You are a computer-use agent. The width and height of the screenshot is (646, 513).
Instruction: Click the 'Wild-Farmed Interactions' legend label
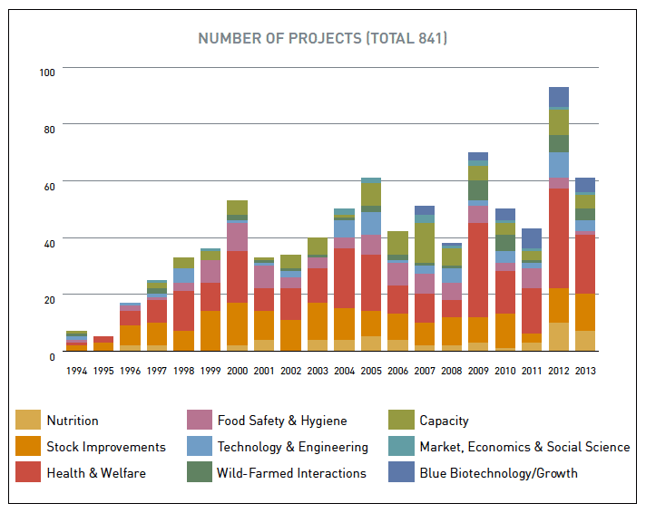(x=291, y=473)
